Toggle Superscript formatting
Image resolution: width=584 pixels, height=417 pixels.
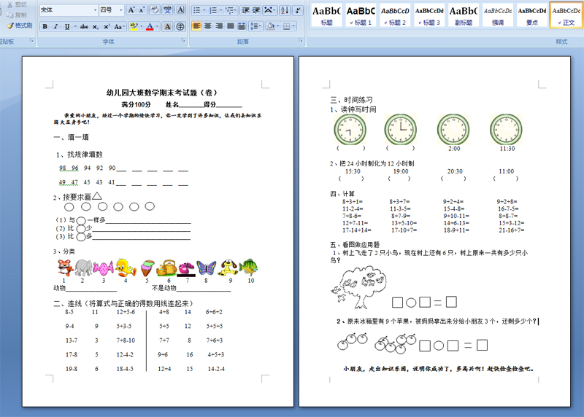tap(107, 26)
